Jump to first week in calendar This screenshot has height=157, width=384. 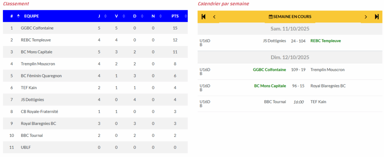(x=204, y=16)
